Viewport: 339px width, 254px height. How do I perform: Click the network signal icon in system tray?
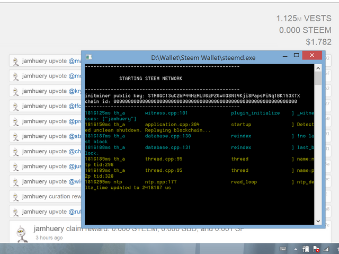coord(326,249)
